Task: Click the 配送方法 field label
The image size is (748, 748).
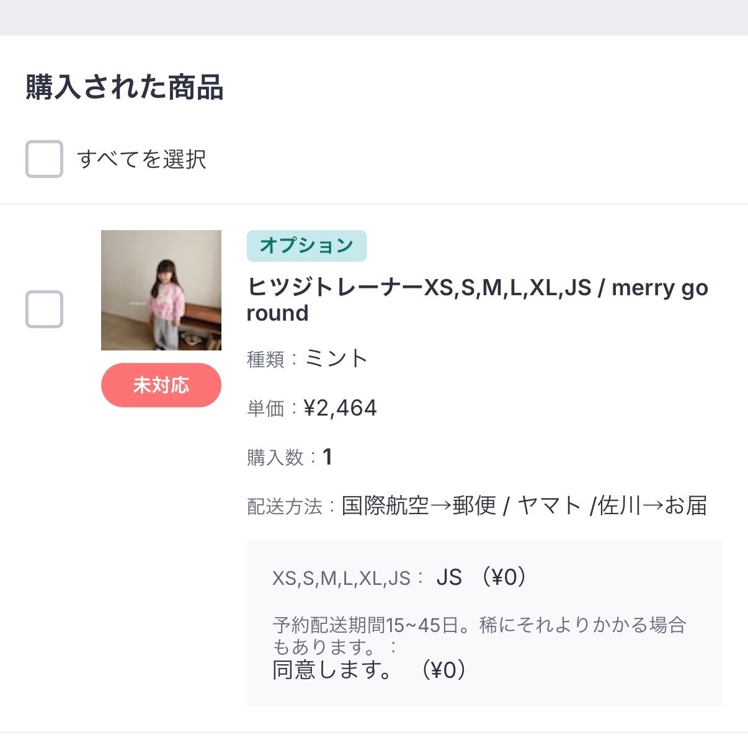Action: [284, 507]
